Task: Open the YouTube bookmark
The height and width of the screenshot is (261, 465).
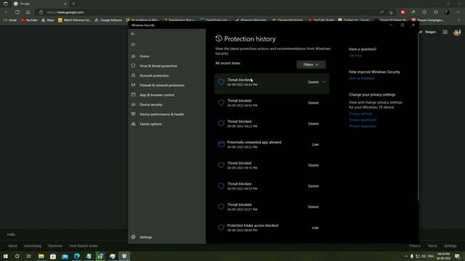Action: (x=29, y=20)
